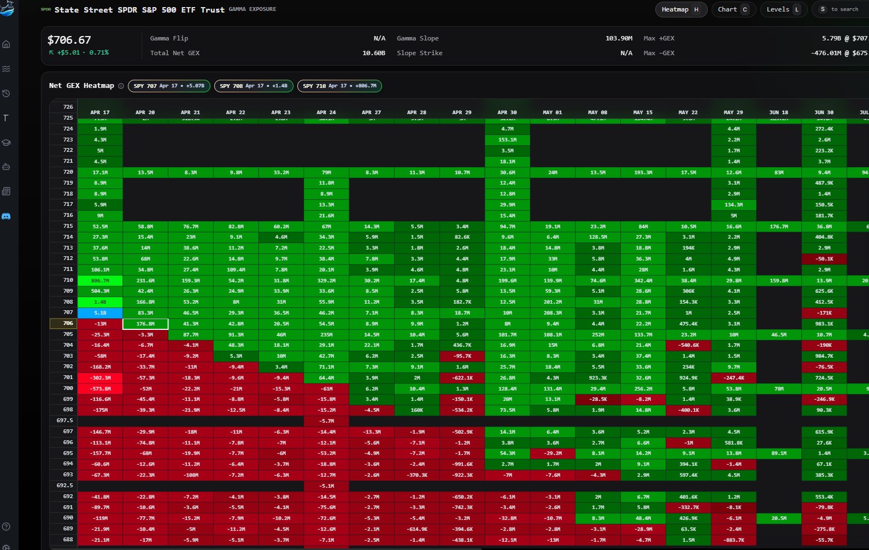This screenshot has width=869, height=550.
Task: Switch to the Levels view tab
Action: coord(784,9)
